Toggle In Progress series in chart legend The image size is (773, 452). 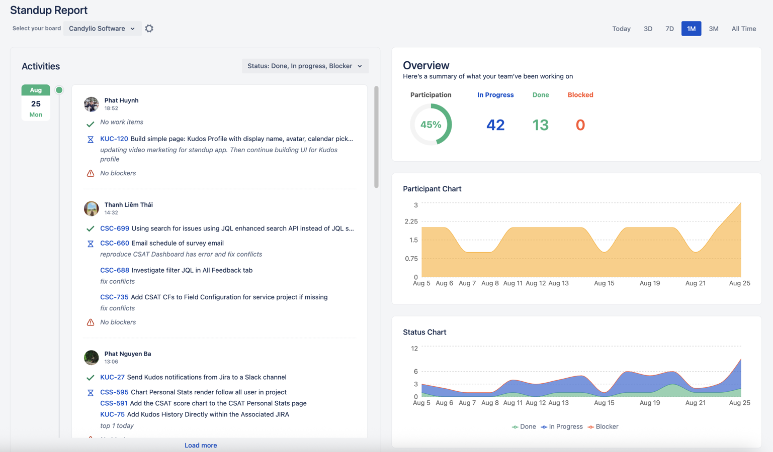561,426
